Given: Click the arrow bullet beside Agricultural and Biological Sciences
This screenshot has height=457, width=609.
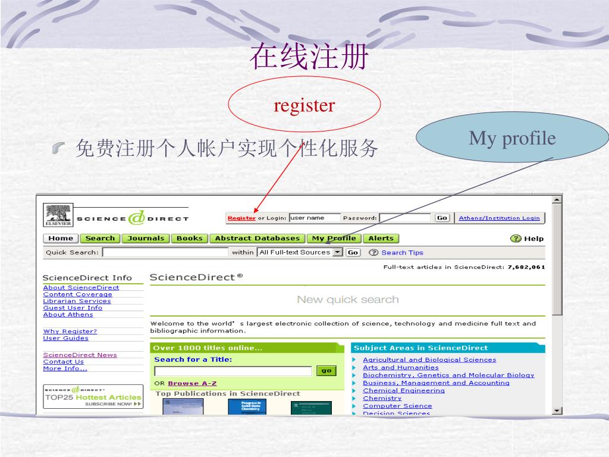Looking at the screenshot, I should coord(354,360).
